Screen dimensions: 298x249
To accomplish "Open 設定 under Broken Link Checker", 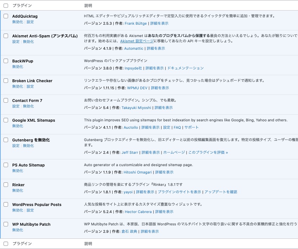I will pos(30,86).
